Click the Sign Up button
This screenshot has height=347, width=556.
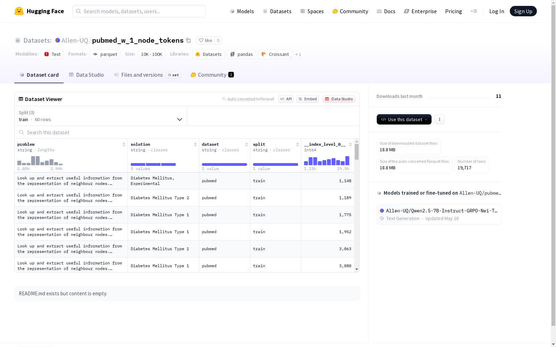(x=523, y=11)
